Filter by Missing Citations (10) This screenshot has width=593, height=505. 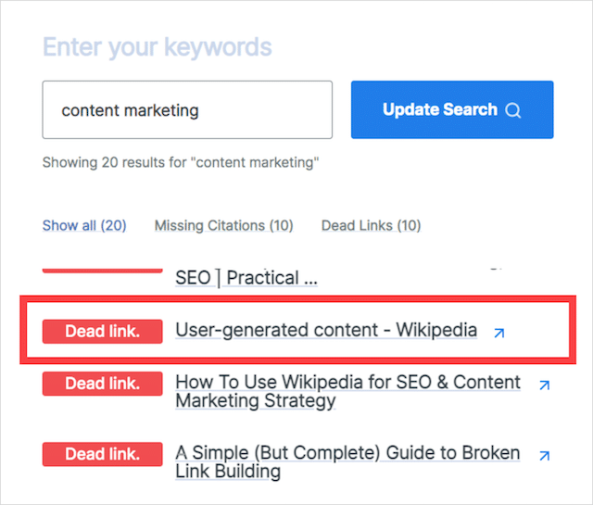[x=224, y=225]
